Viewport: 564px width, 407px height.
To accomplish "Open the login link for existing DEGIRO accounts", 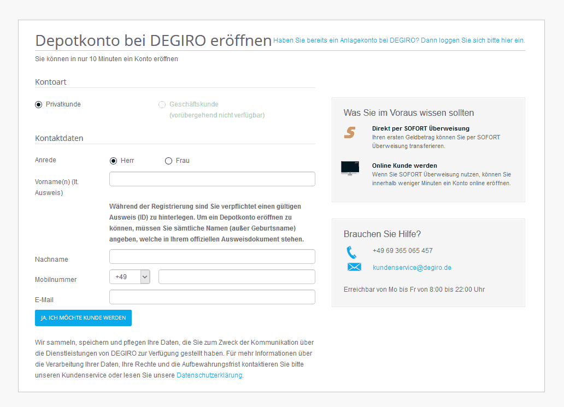I will tap(399, 40).
